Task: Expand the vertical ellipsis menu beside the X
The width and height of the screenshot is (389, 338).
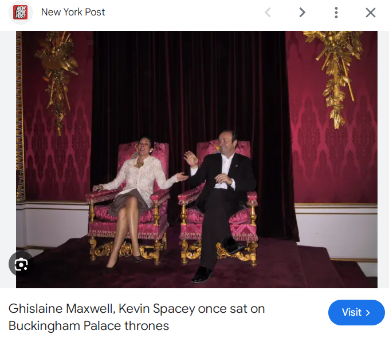Action: [336, 13]
